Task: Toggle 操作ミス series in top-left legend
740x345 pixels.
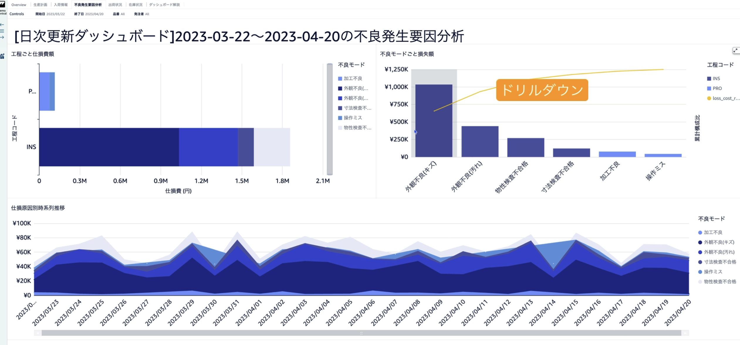Action: (x=352, y=118)
